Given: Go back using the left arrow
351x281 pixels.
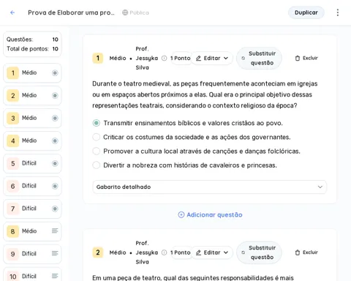Looking at the screenshot, I should tap(12, 12).
